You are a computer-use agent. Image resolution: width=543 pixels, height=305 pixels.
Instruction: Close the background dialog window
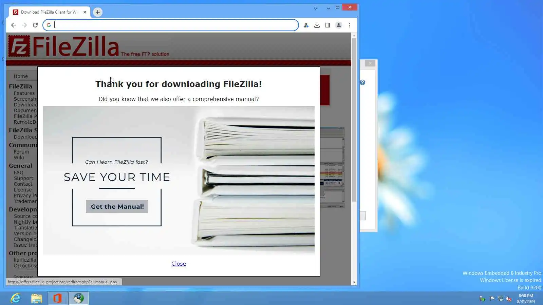(370, 63)
